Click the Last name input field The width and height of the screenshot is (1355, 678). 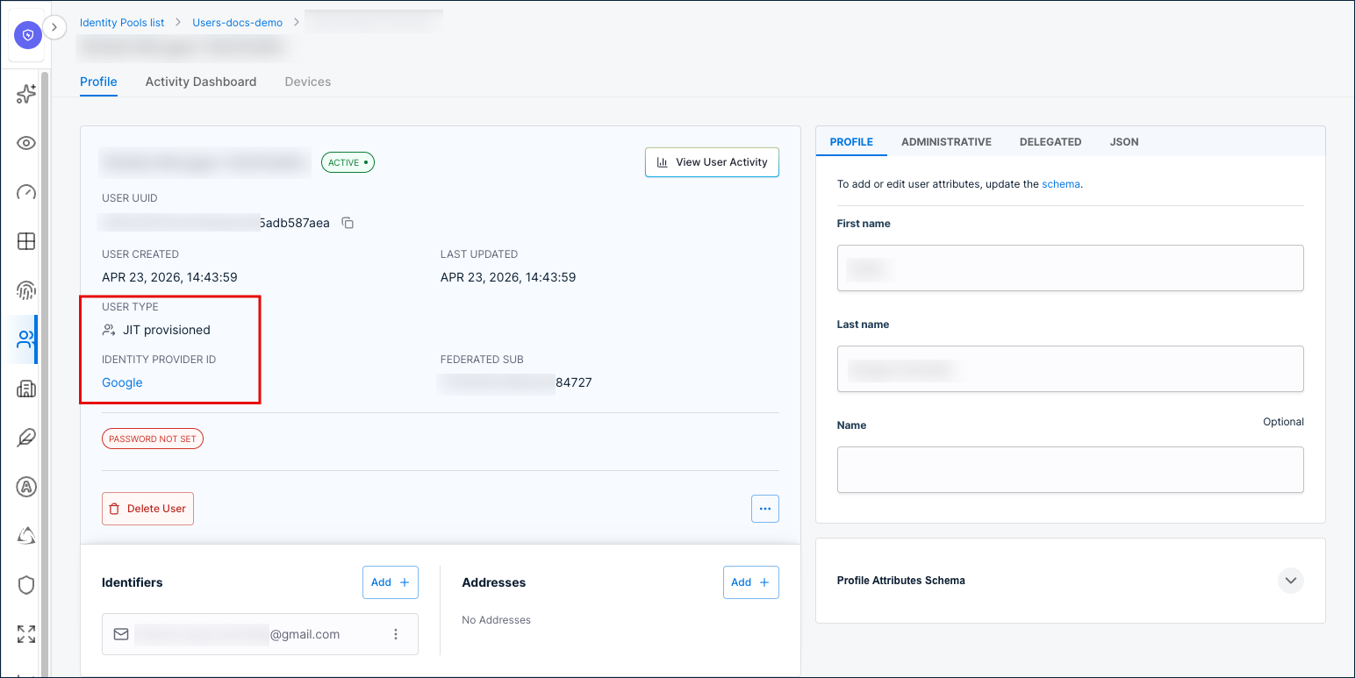tap(1070, 368)
